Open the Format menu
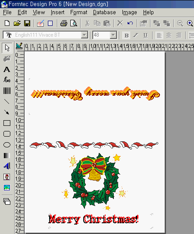 point(79,12)
